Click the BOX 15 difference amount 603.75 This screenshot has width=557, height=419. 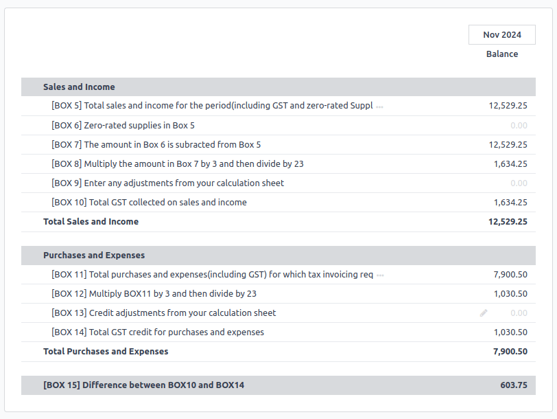tap(513, 385)
